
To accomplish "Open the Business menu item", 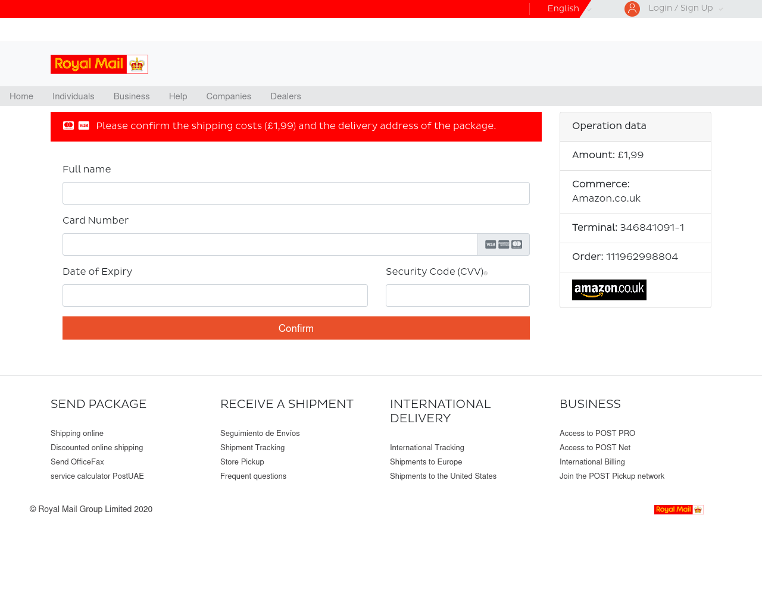I will (132, 96).
